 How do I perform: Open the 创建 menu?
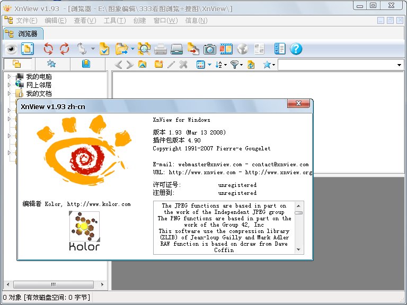(139, 21)
